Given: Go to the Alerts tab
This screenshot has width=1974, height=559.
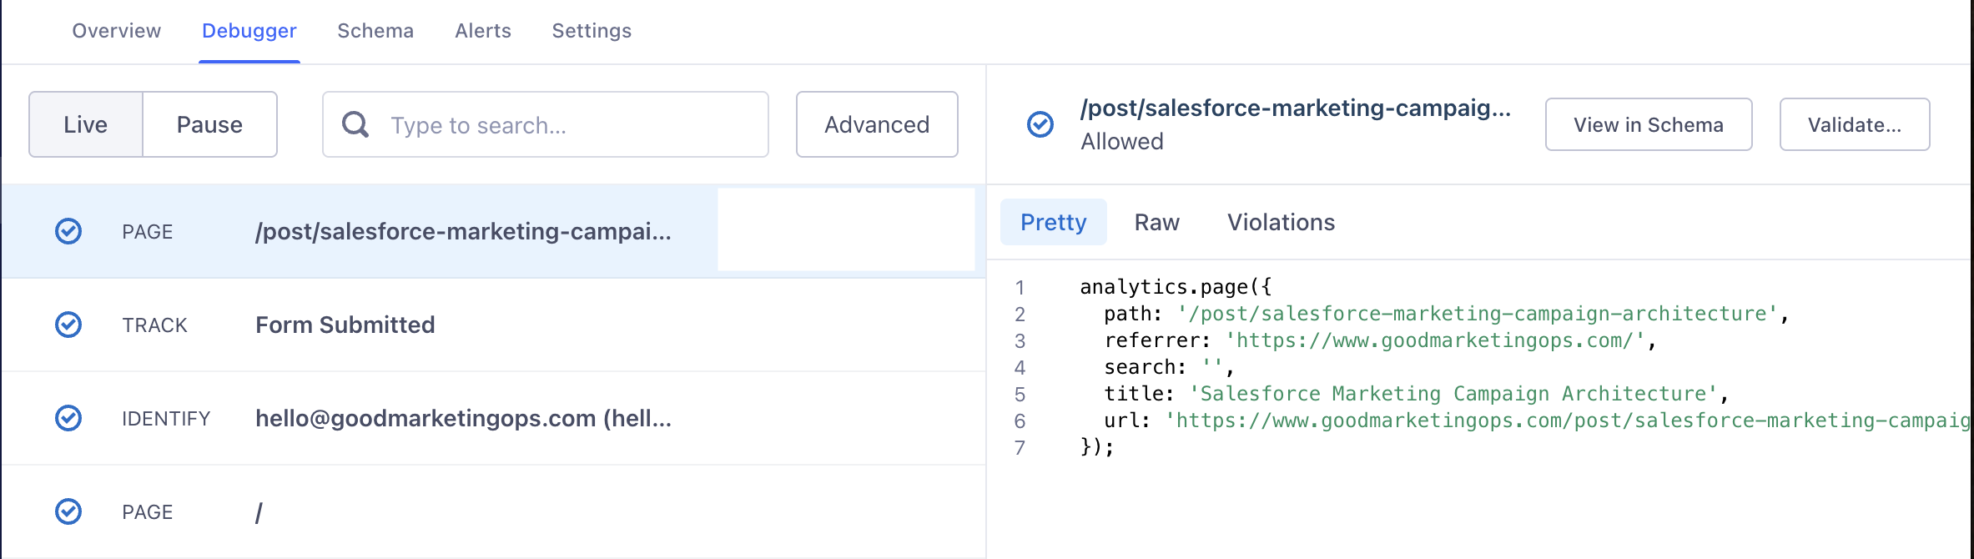Looking at the screenshot, I should [x=483, y=31].
